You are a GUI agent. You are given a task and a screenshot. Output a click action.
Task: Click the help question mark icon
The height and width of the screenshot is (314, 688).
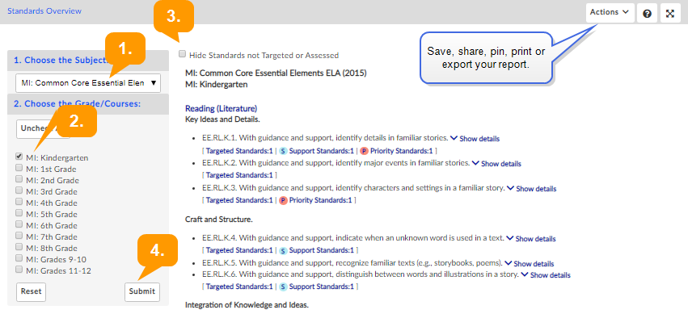pyautogui.click(x=647, y=13)
